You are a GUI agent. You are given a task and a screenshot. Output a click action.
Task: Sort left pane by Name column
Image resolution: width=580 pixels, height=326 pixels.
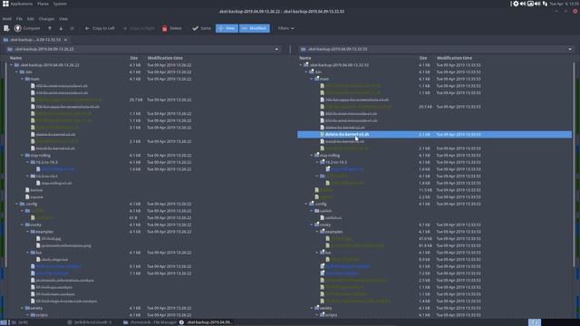(x=15, y=58)
